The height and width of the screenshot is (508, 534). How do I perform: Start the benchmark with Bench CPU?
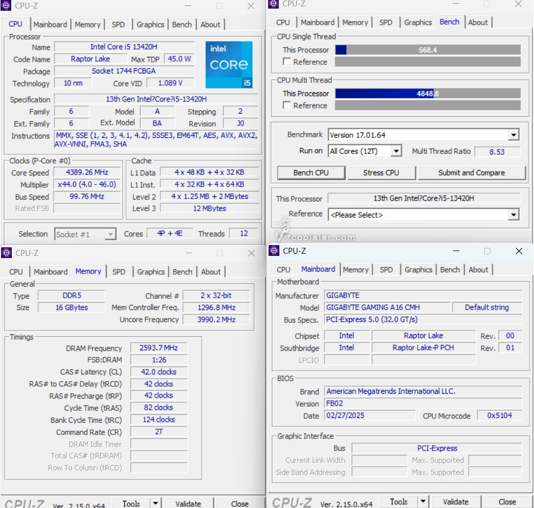311,173
